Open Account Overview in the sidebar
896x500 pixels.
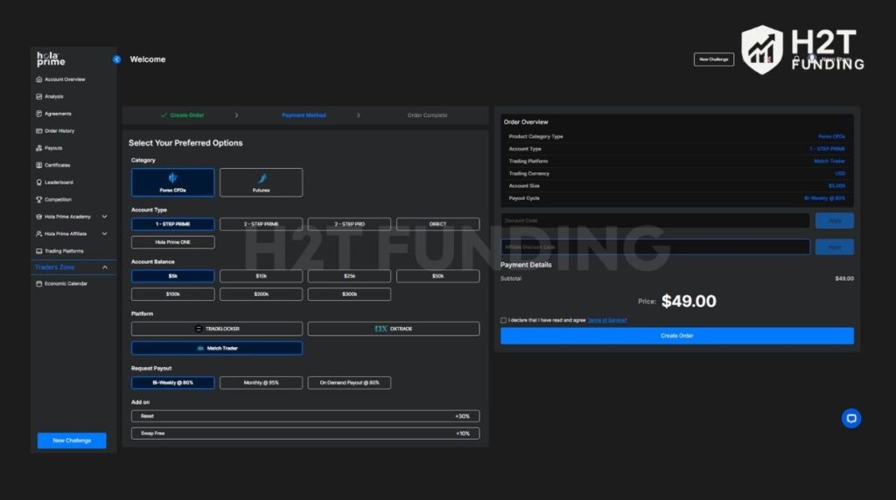coord(60,80)
